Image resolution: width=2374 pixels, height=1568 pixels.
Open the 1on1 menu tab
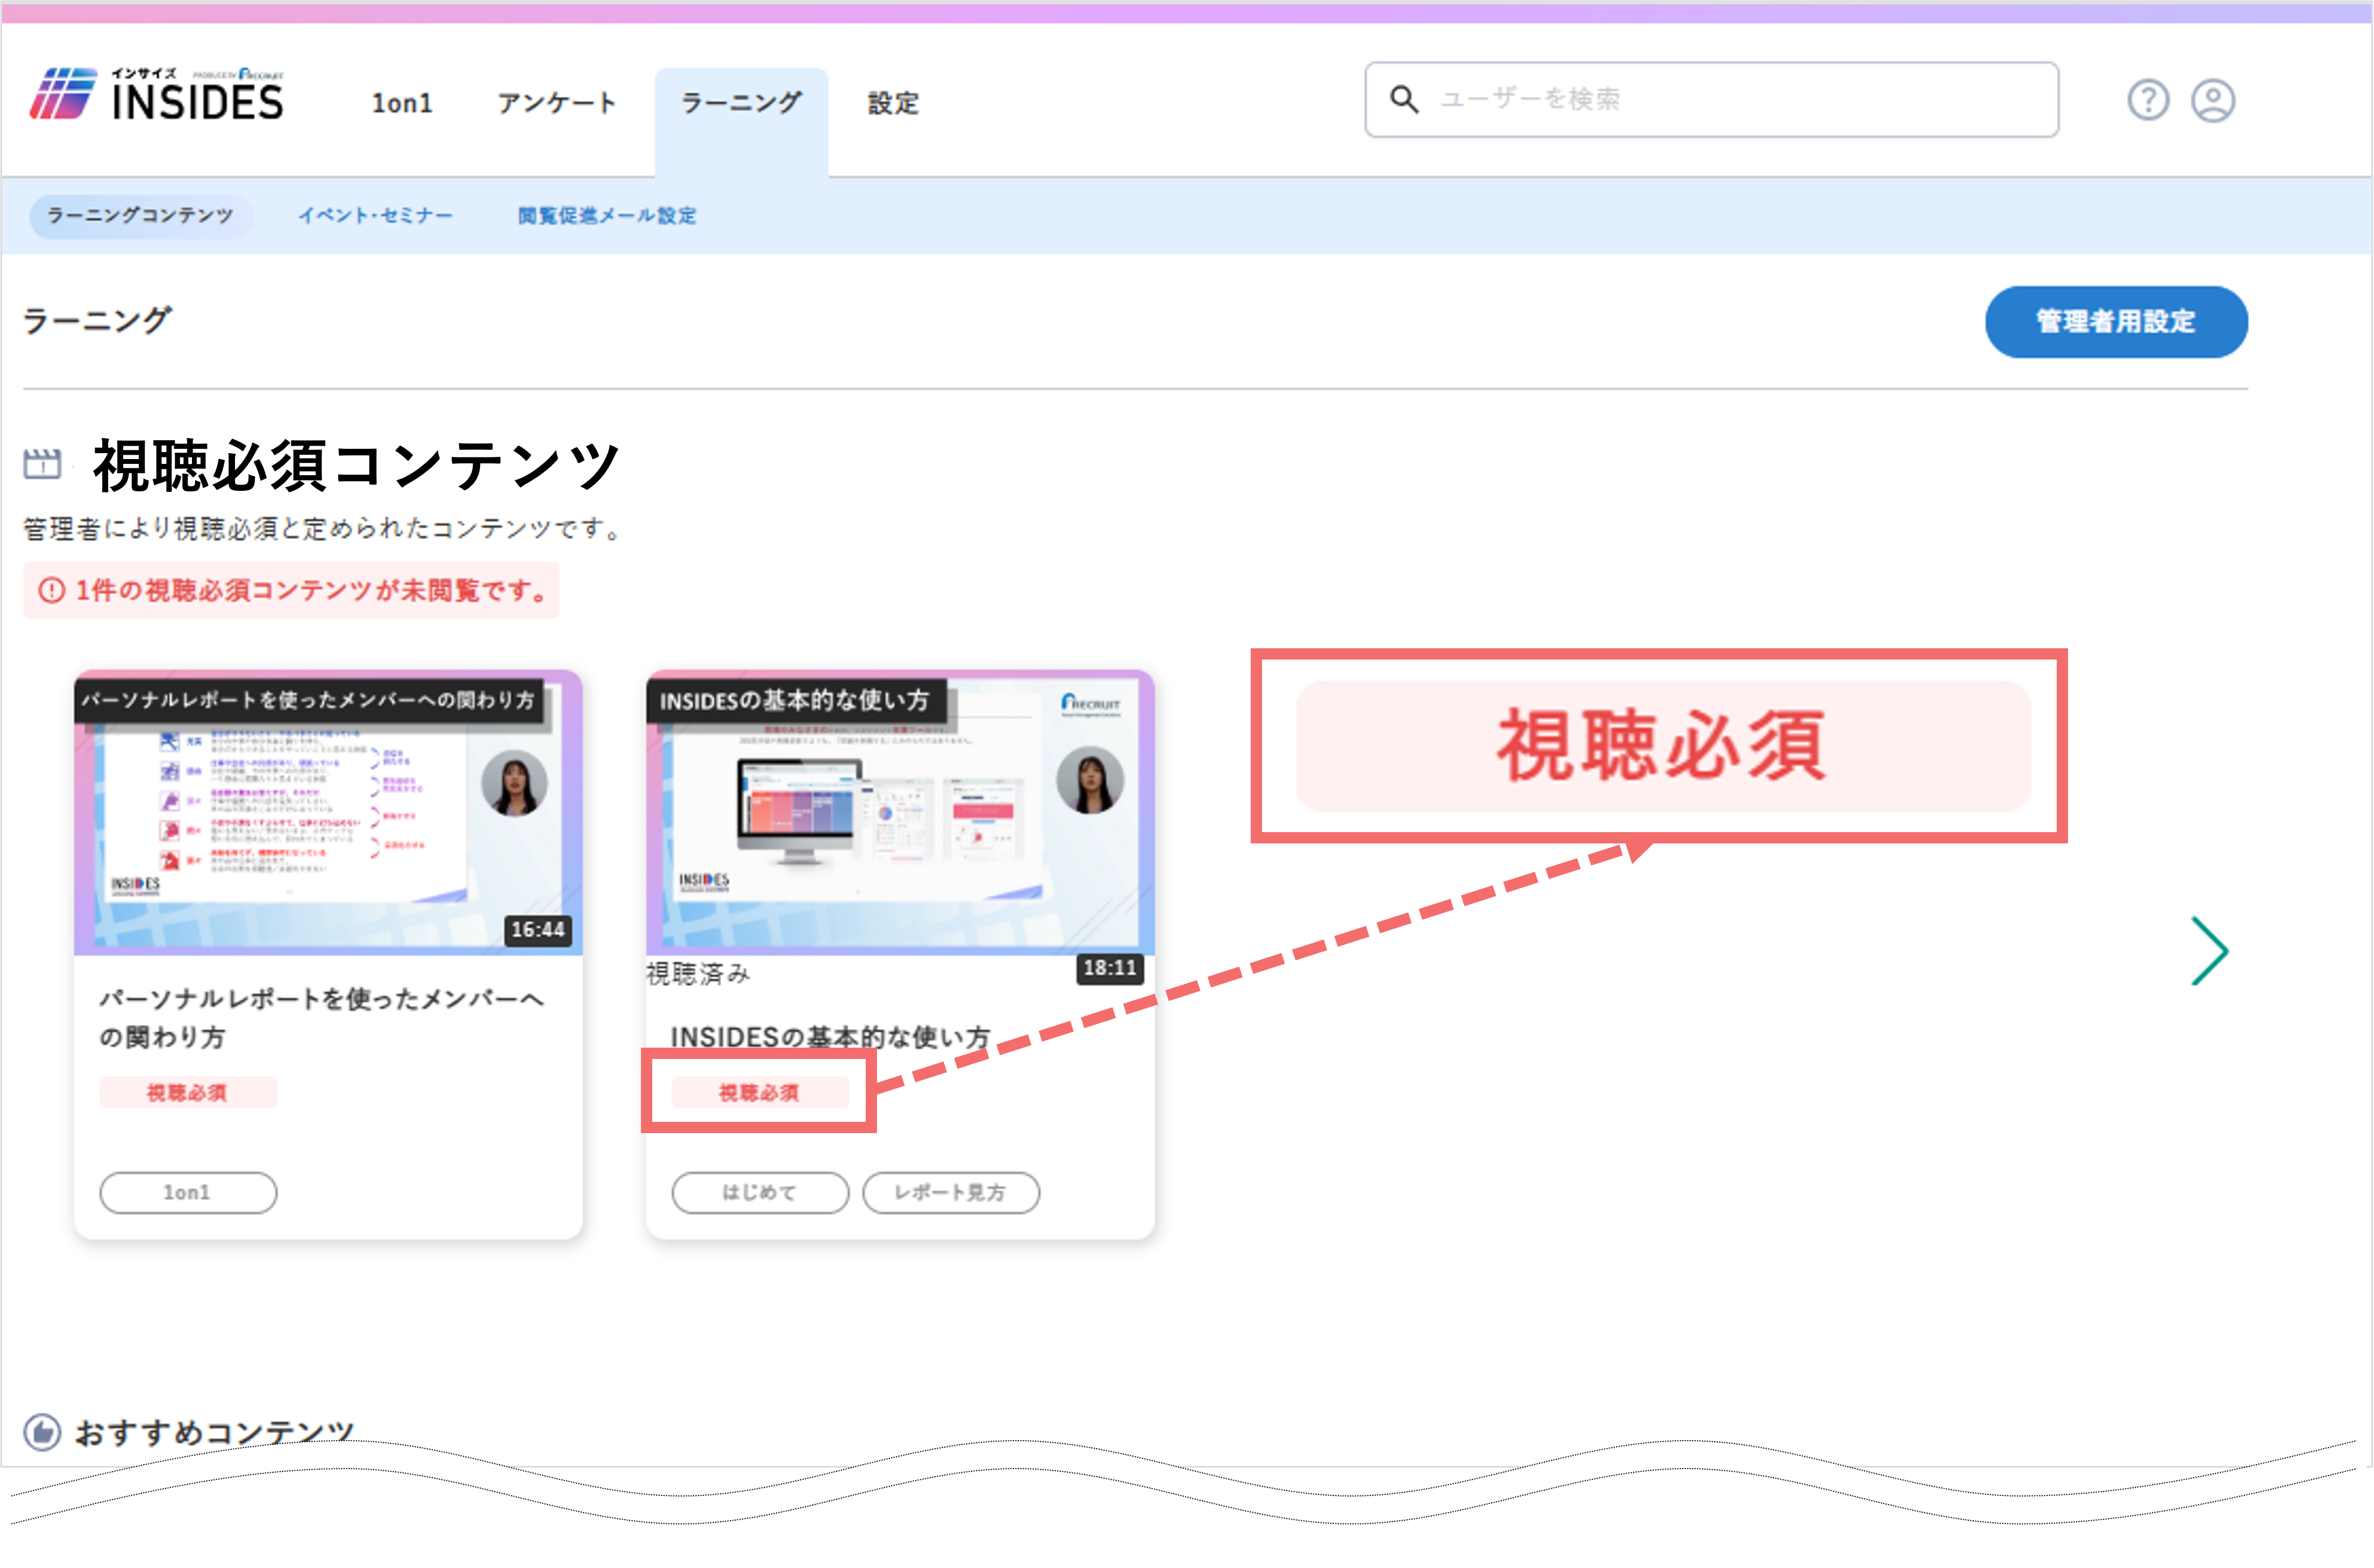click(402, 103)
